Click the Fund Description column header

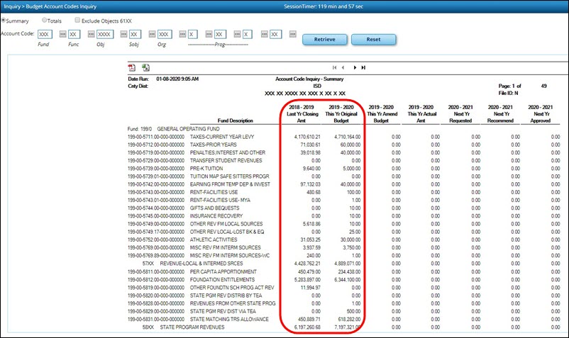[235, 120]
